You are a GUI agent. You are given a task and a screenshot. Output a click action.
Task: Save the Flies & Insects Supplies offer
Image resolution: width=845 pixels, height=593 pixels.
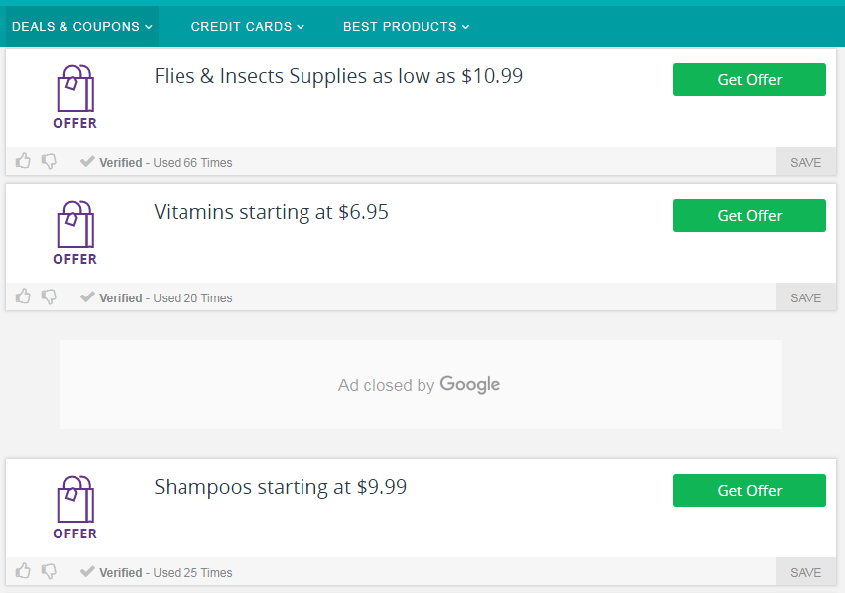(805, 162)
